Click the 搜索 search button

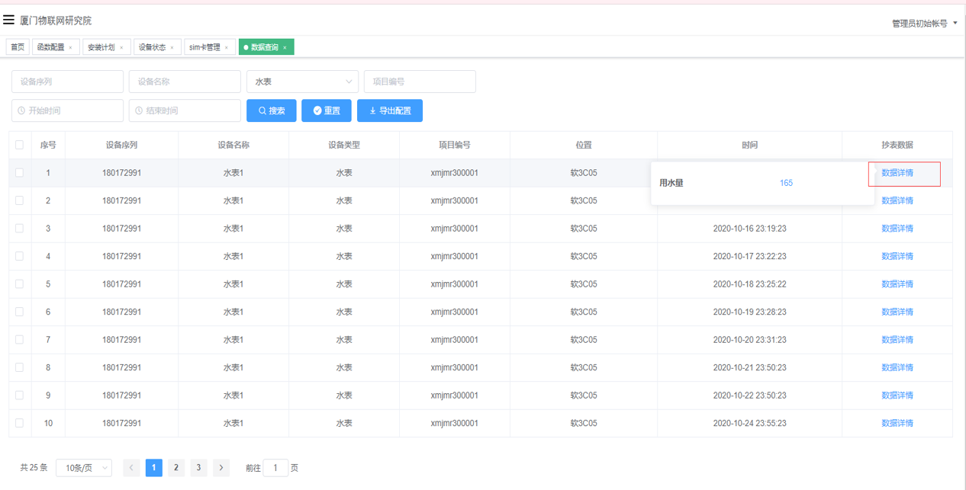pyautogui.click(x=272, y=110)
